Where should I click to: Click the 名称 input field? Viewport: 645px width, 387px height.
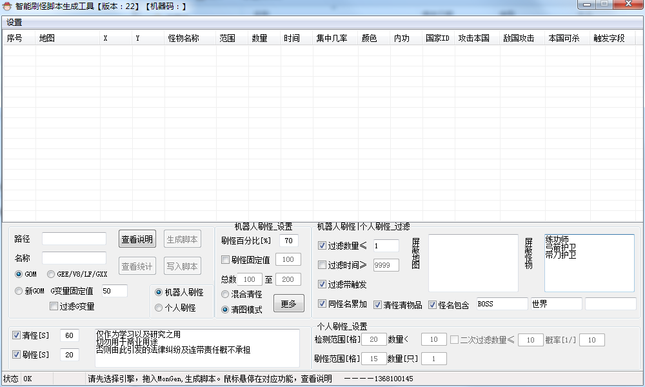pos(74,258)
